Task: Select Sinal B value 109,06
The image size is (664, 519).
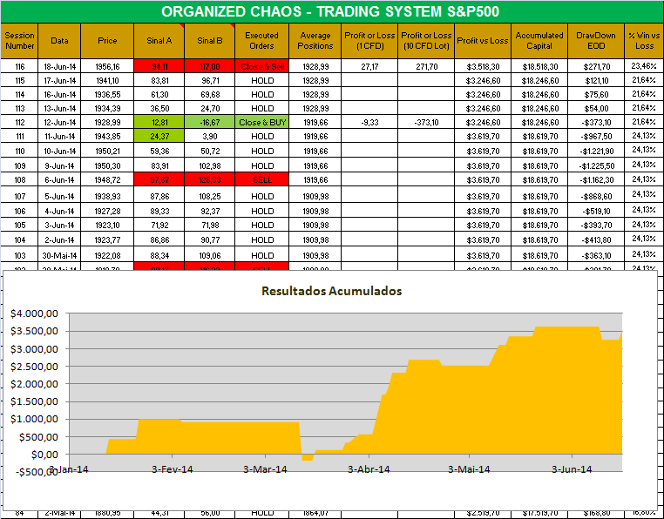Action: point(210,256)
